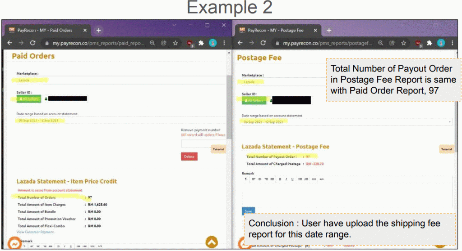Justify text in Postage Fee remark editor
462x251 pixels.
click(272, 179)
